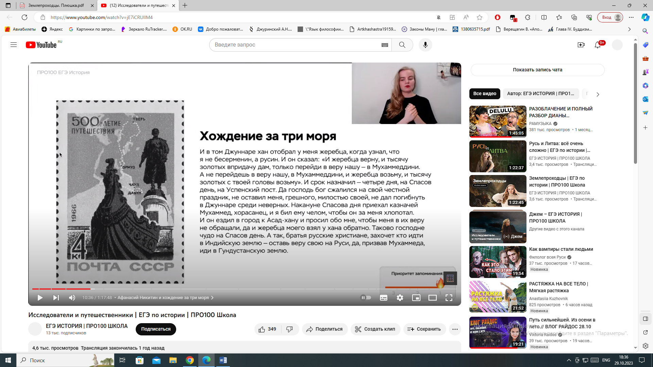Open a new browser tab

pos(185,5)
